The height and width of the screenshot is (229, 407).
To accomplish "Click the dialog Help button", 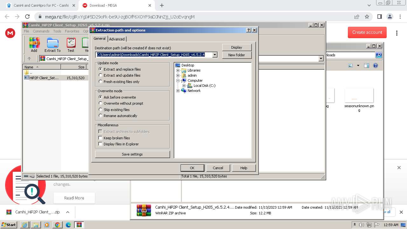I will coord(244,168).
